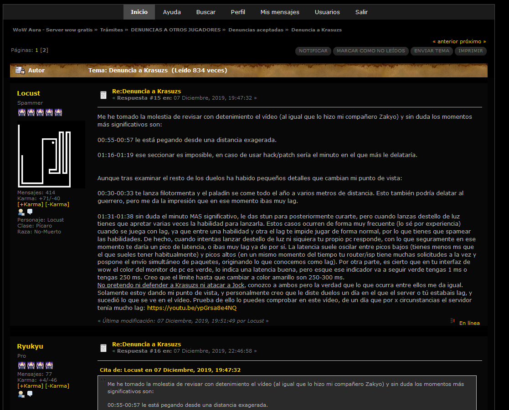Select 'Karma: +4/-46' under Ryukyu
The height and width of the screenshot is (410, 509).
[37, 380]
